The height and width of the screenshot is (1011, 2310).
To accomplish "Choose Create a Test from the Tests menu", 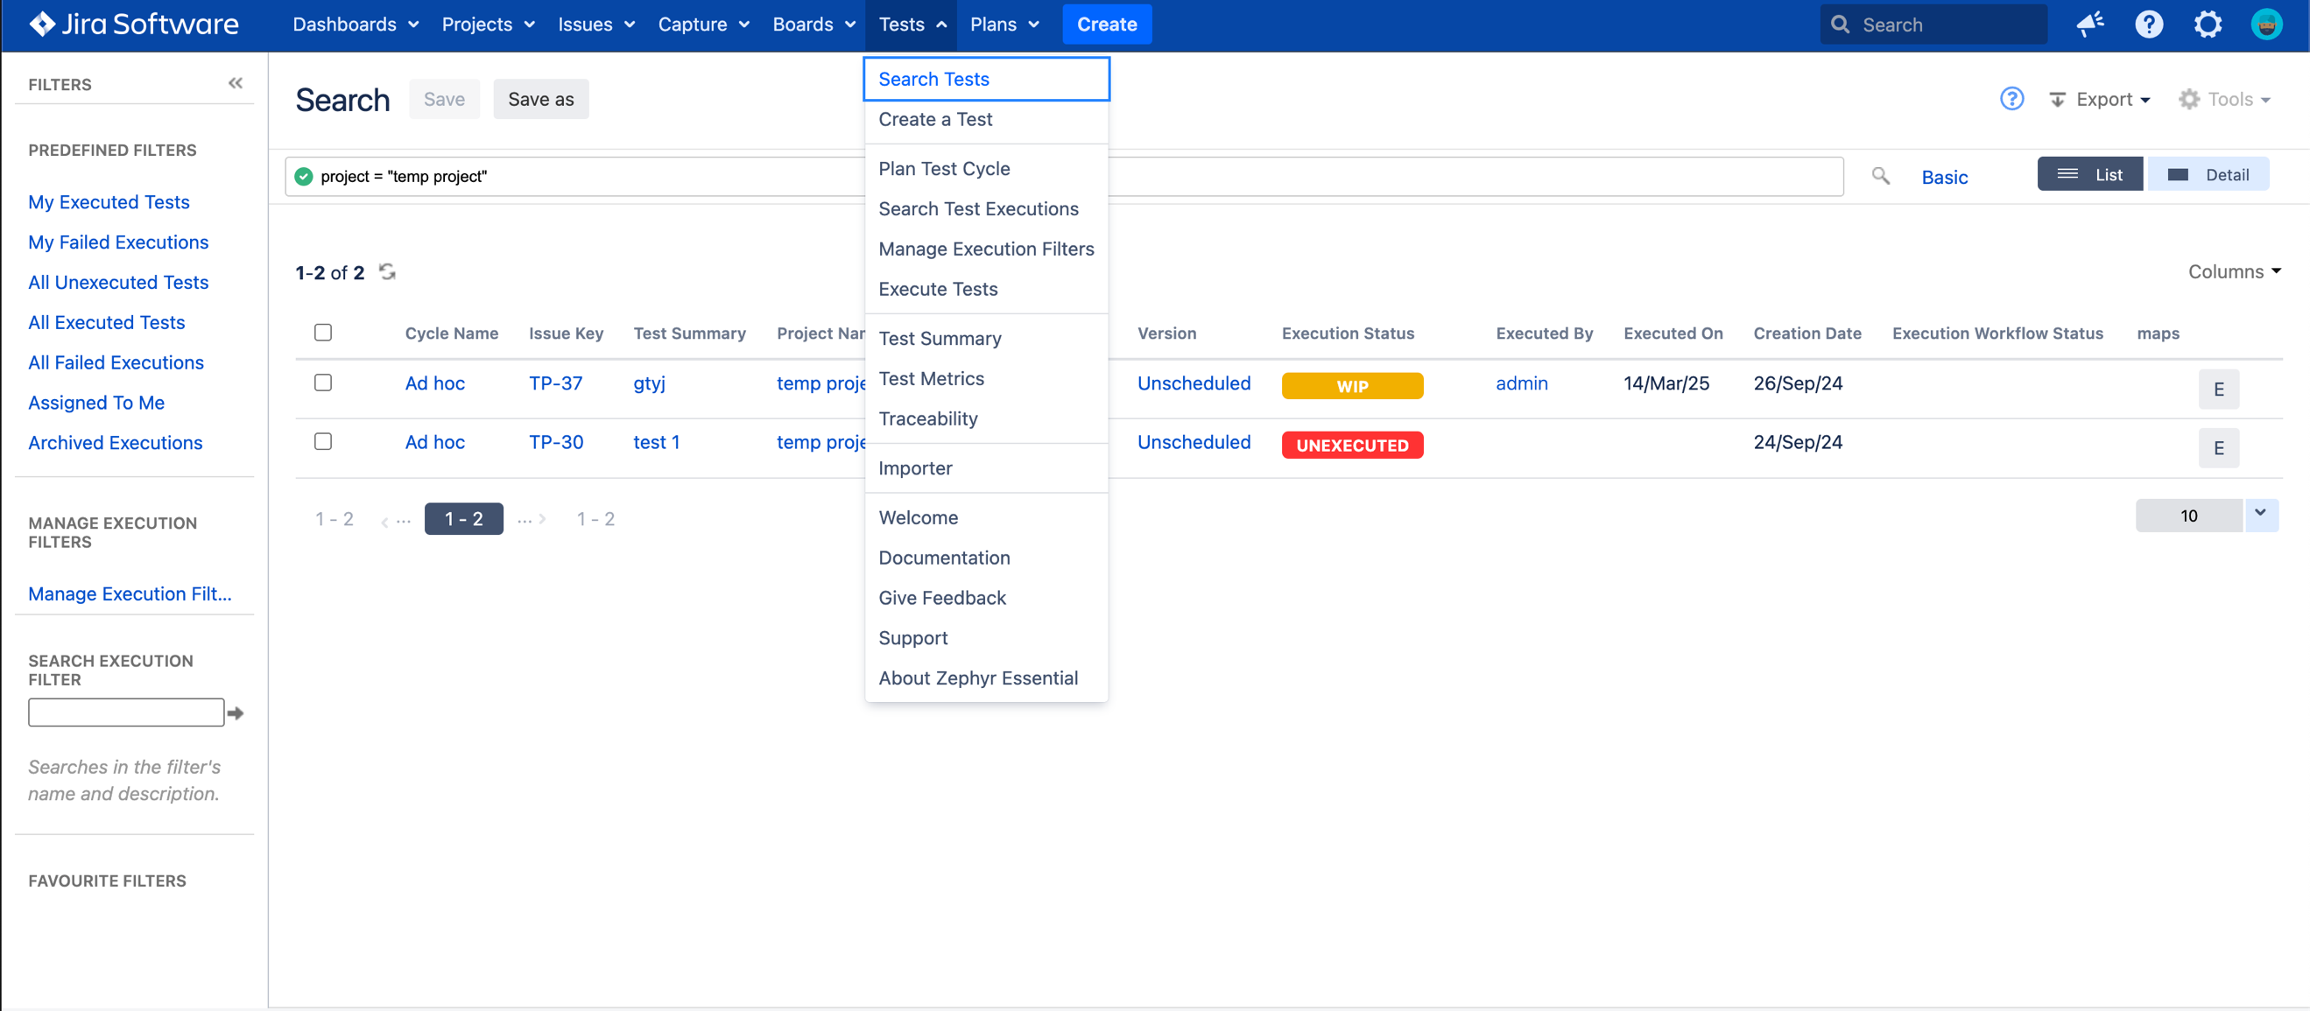I will 935,119.
